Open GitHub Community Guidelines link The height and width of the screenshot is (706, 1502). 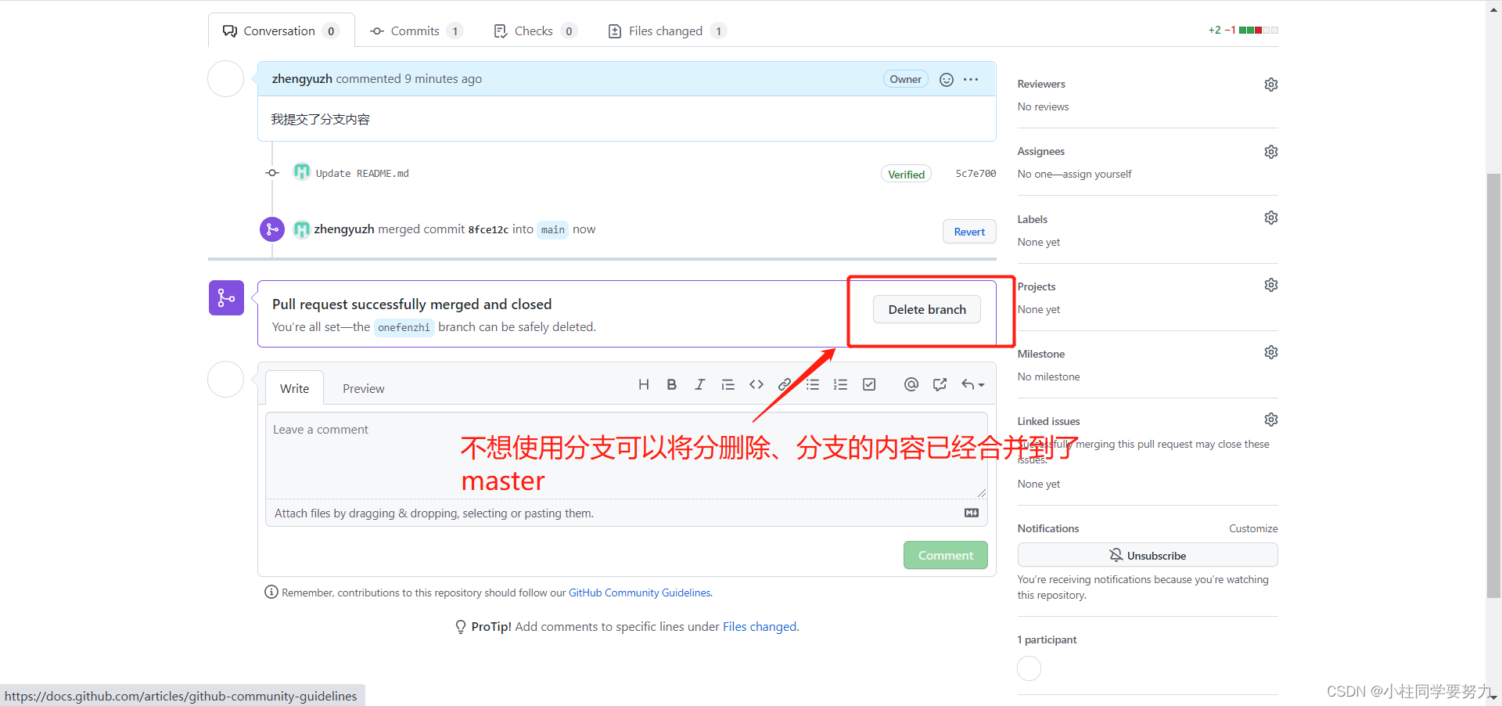(x=639, y=593)
